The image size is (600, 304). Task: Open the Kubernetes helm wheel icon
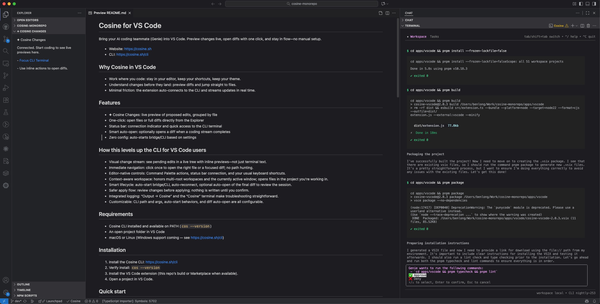[x=6, y=185]
